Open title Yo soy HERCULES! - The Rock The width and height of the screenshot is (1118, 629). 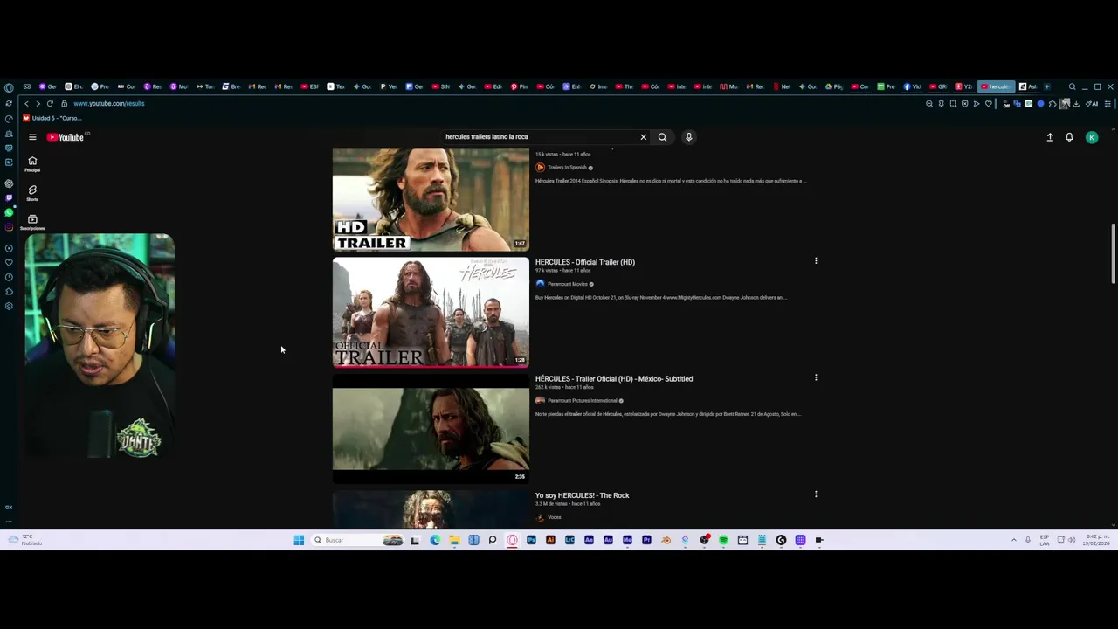coord(583,495)
